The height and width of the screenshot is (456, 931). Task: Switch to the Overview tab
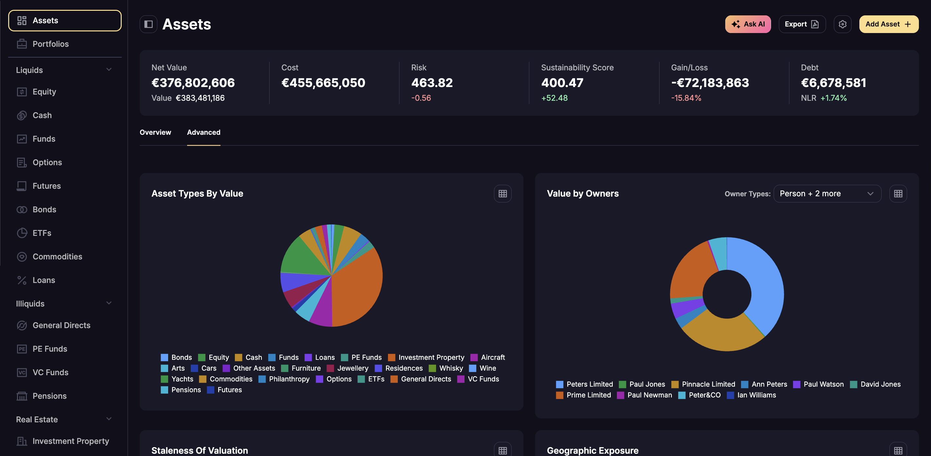coord(155,132)
